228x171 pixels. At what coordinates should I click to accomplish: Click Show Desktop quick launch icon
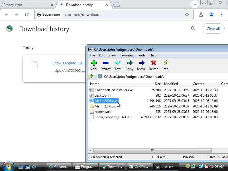[x=21, y=167]
